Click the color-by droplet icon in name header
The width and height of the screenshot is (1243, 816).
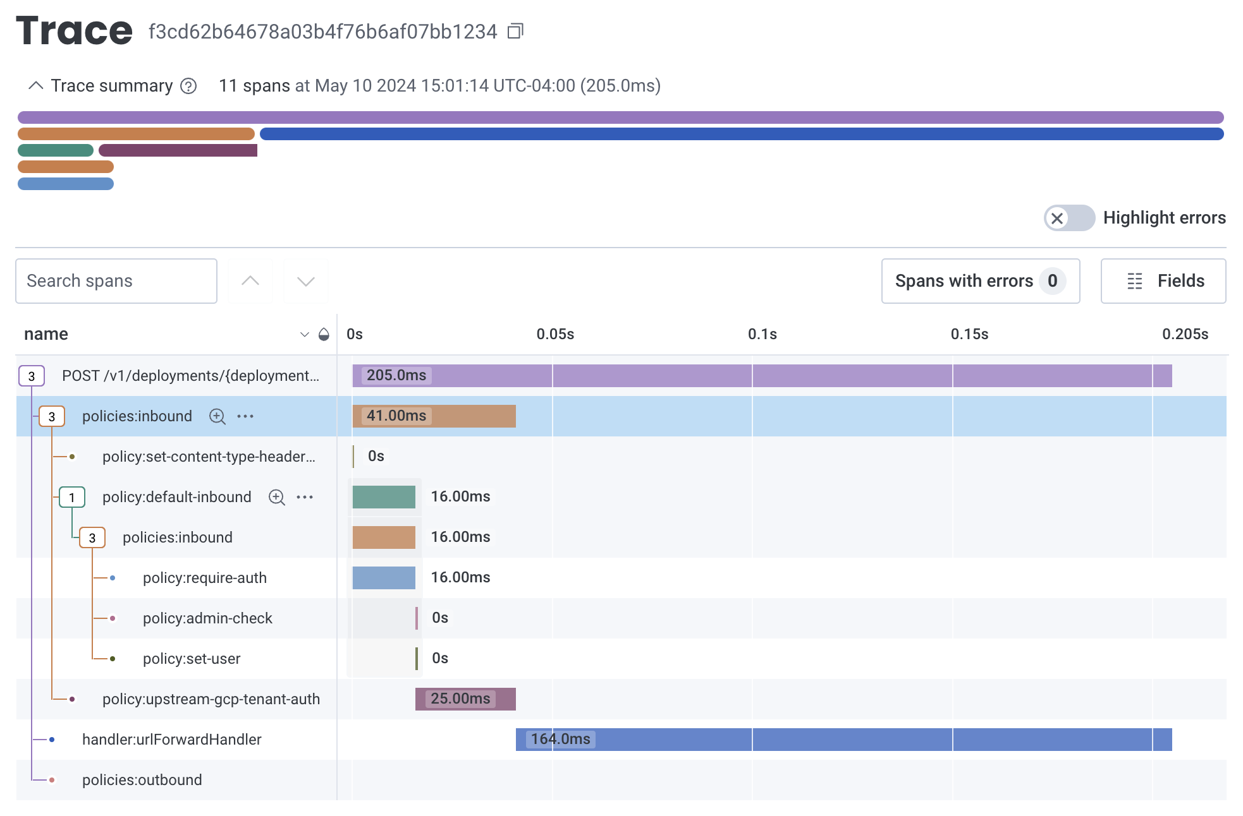coord(324,334)
